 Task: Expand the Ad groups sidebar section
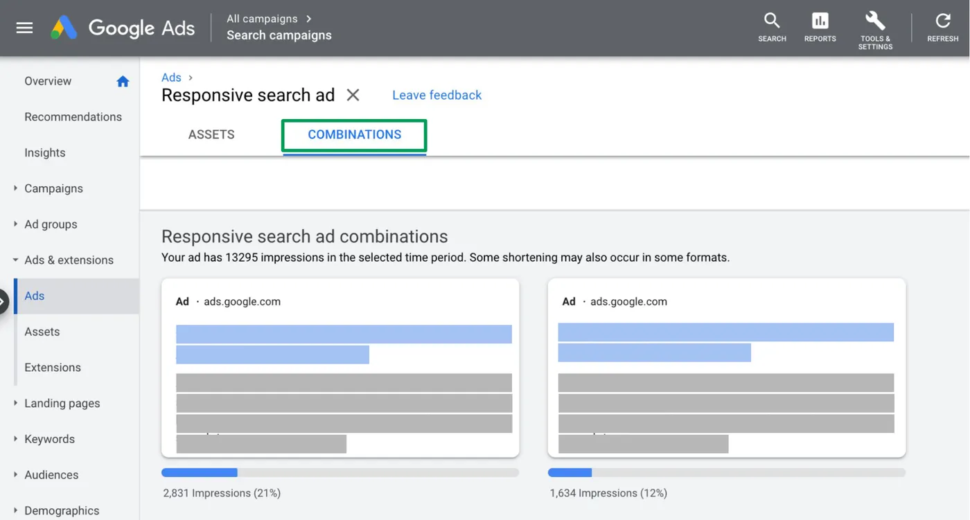click(15, 224)
